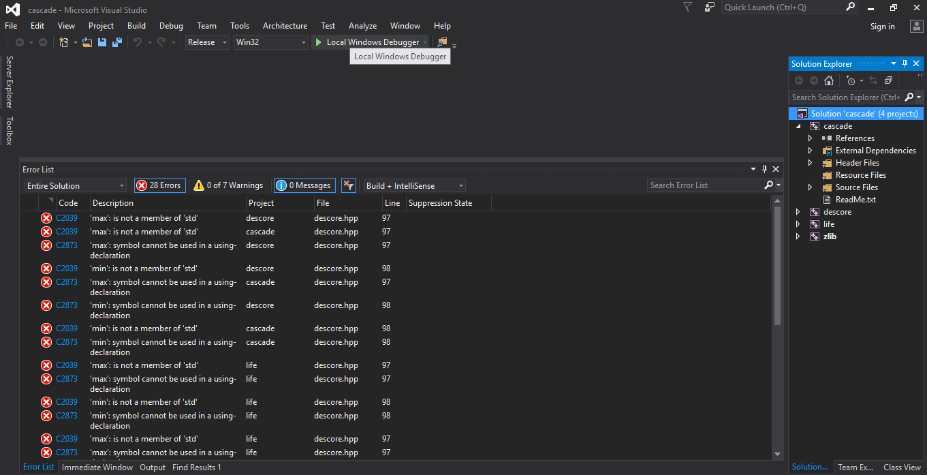Click the Quick Launch magnifier icon

click(850, 7)
